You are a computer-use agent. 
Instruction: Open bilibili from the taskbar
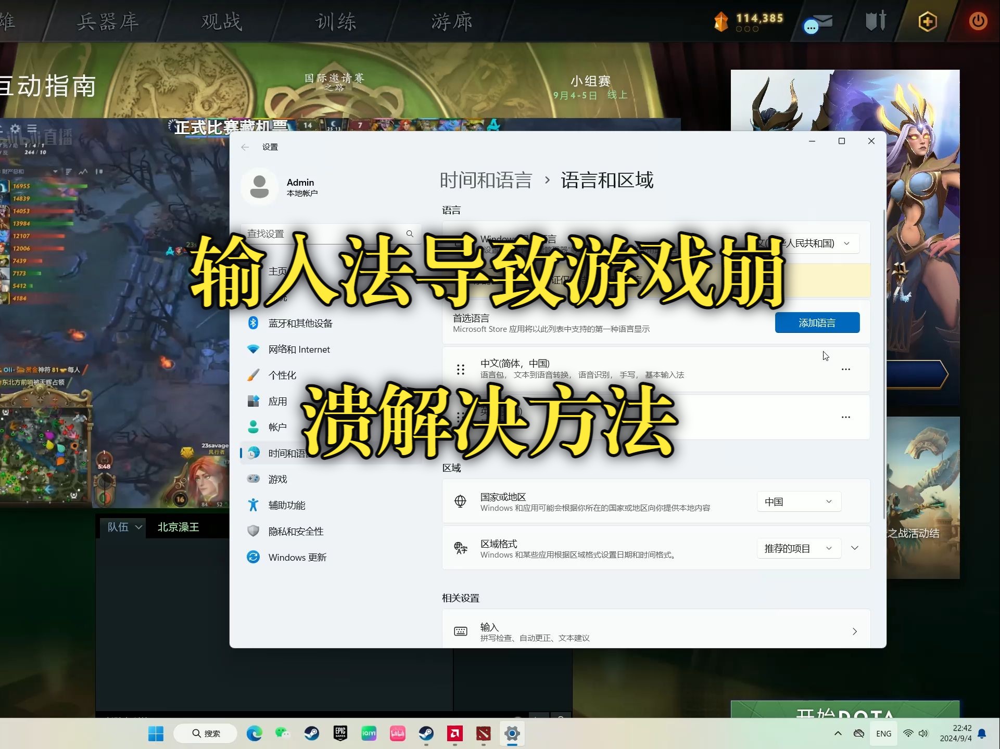click(x=398, y=733)
